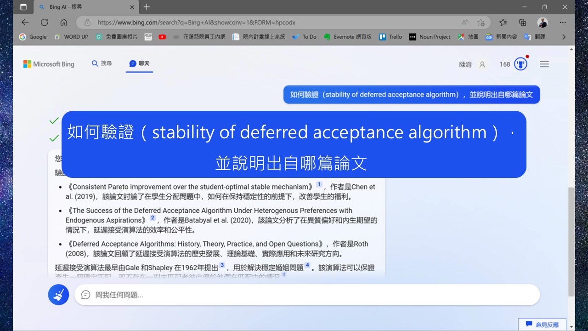Open Microsoft Rewards trophy icon

click(x=520, y=64)
